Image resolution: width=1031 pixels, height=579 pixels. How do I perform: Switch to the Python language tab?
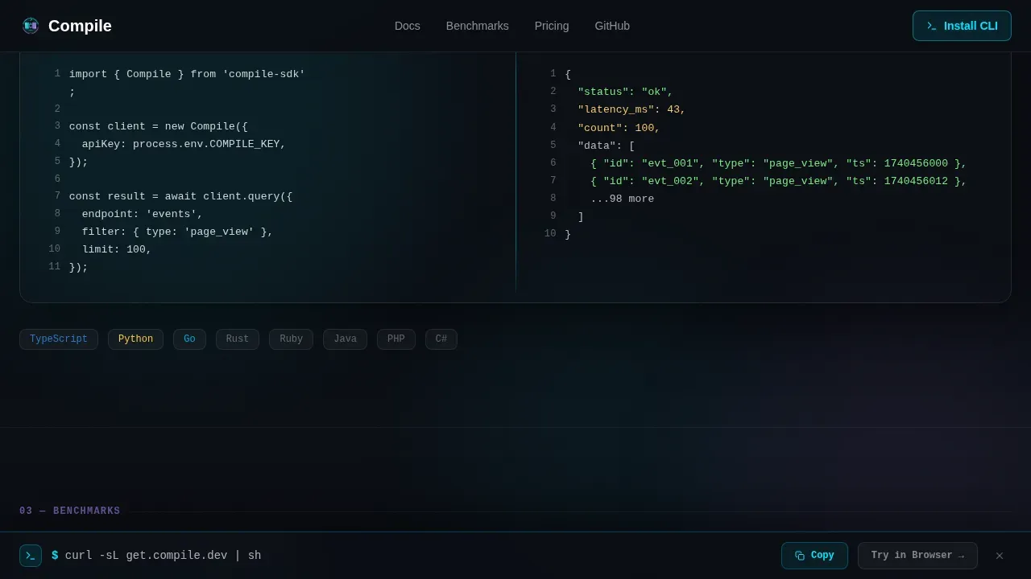point(135,339)
